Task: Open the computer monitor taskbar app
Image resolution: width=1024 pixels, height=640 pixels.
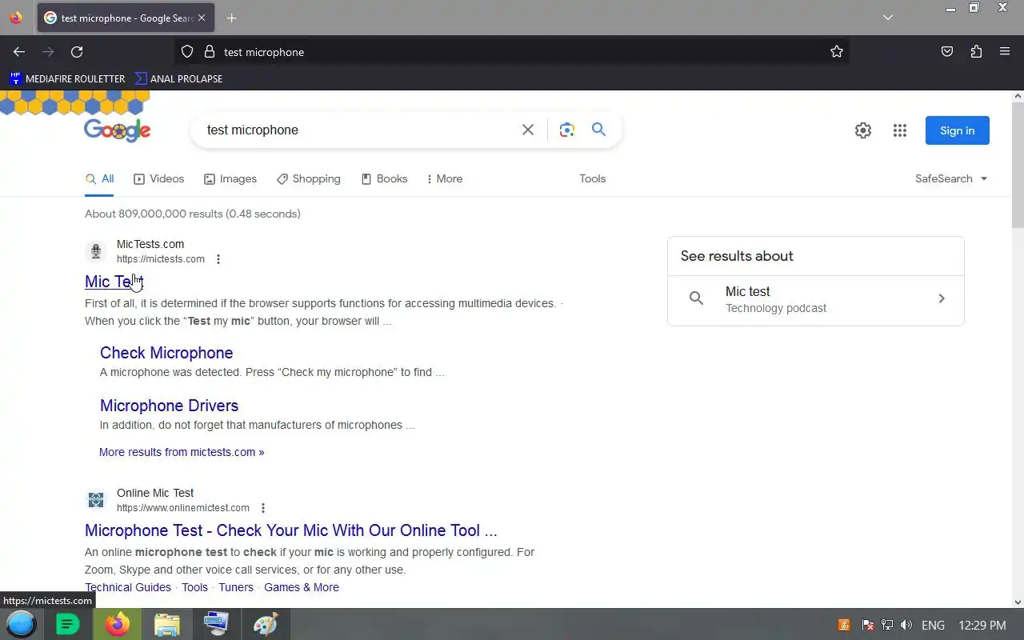Action: click(x=216, y=624)
